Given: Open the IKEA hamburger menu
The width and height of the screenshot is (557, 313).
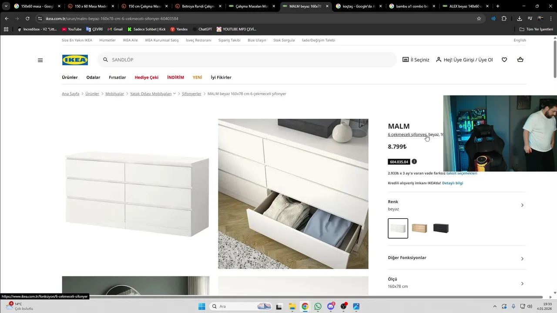Looking at the screenshot, I should coord(40,60).
